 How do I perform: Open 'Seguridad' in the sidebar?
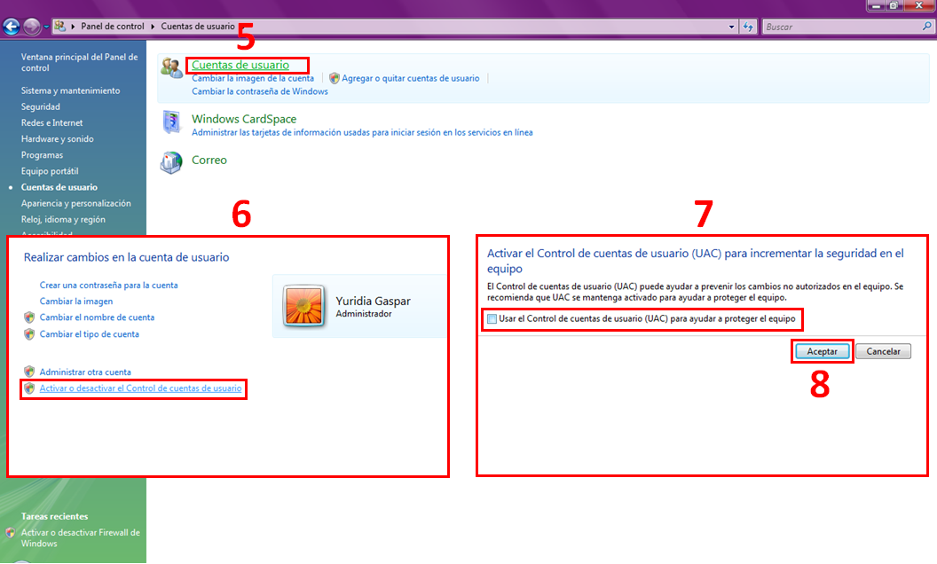pyautogui.click(x=41, y=107)
